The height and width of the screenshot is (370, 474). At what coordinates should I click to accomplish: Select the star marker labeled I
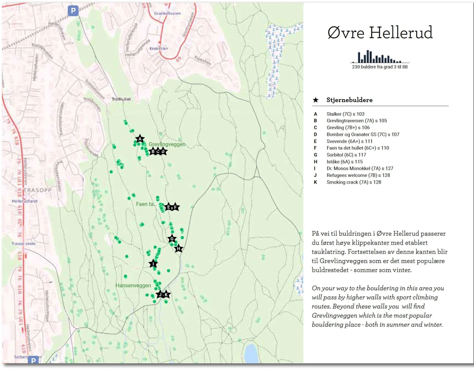[x=153, y=264]
